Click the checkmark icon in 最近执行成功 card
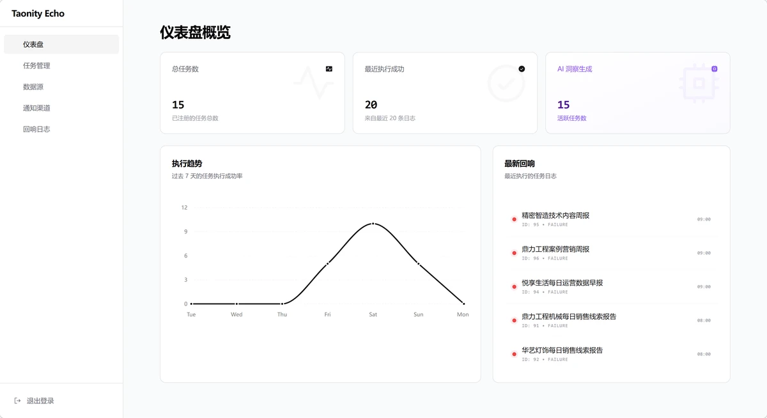The image size is (767, 418). pos(522,69)
